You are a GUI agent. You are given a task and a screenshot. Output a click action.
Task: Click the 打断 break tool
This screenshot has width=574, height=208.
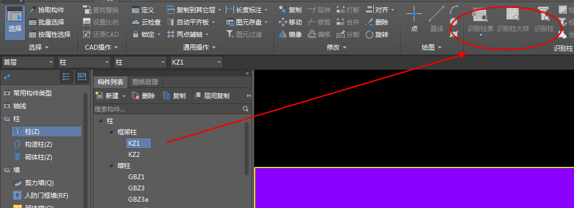click(348, 10)
